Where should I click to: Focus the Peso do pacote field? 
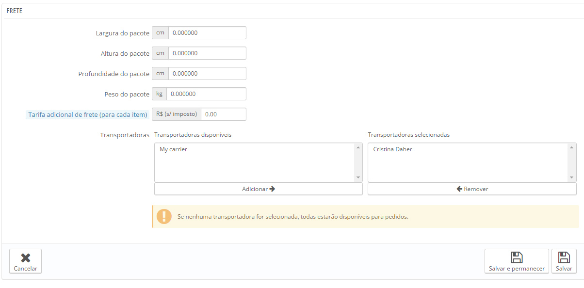coord(206,94)
